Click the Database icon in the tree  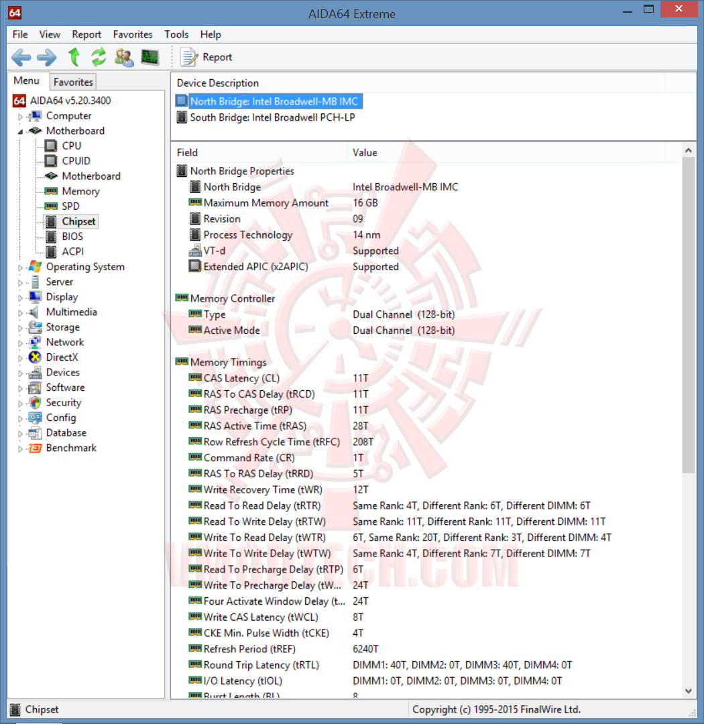(35, 433)
